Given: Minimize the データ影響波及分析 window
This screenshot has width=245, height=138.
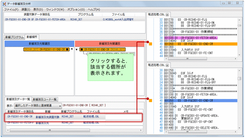Looking at the screenshot, I should coord(224,3).
